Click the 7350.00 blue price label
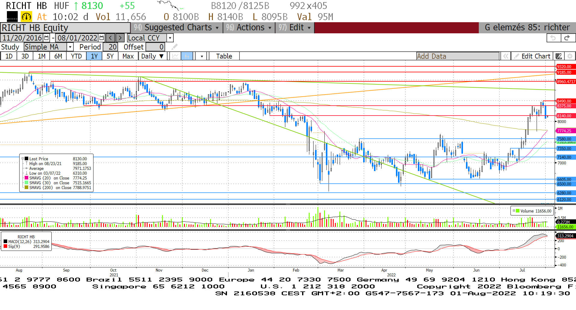This screenshot has height=310, width=576. [565, 149]
